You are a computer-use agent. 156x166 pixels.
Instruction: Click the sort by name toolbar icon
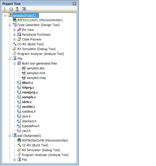pos(4,9)
